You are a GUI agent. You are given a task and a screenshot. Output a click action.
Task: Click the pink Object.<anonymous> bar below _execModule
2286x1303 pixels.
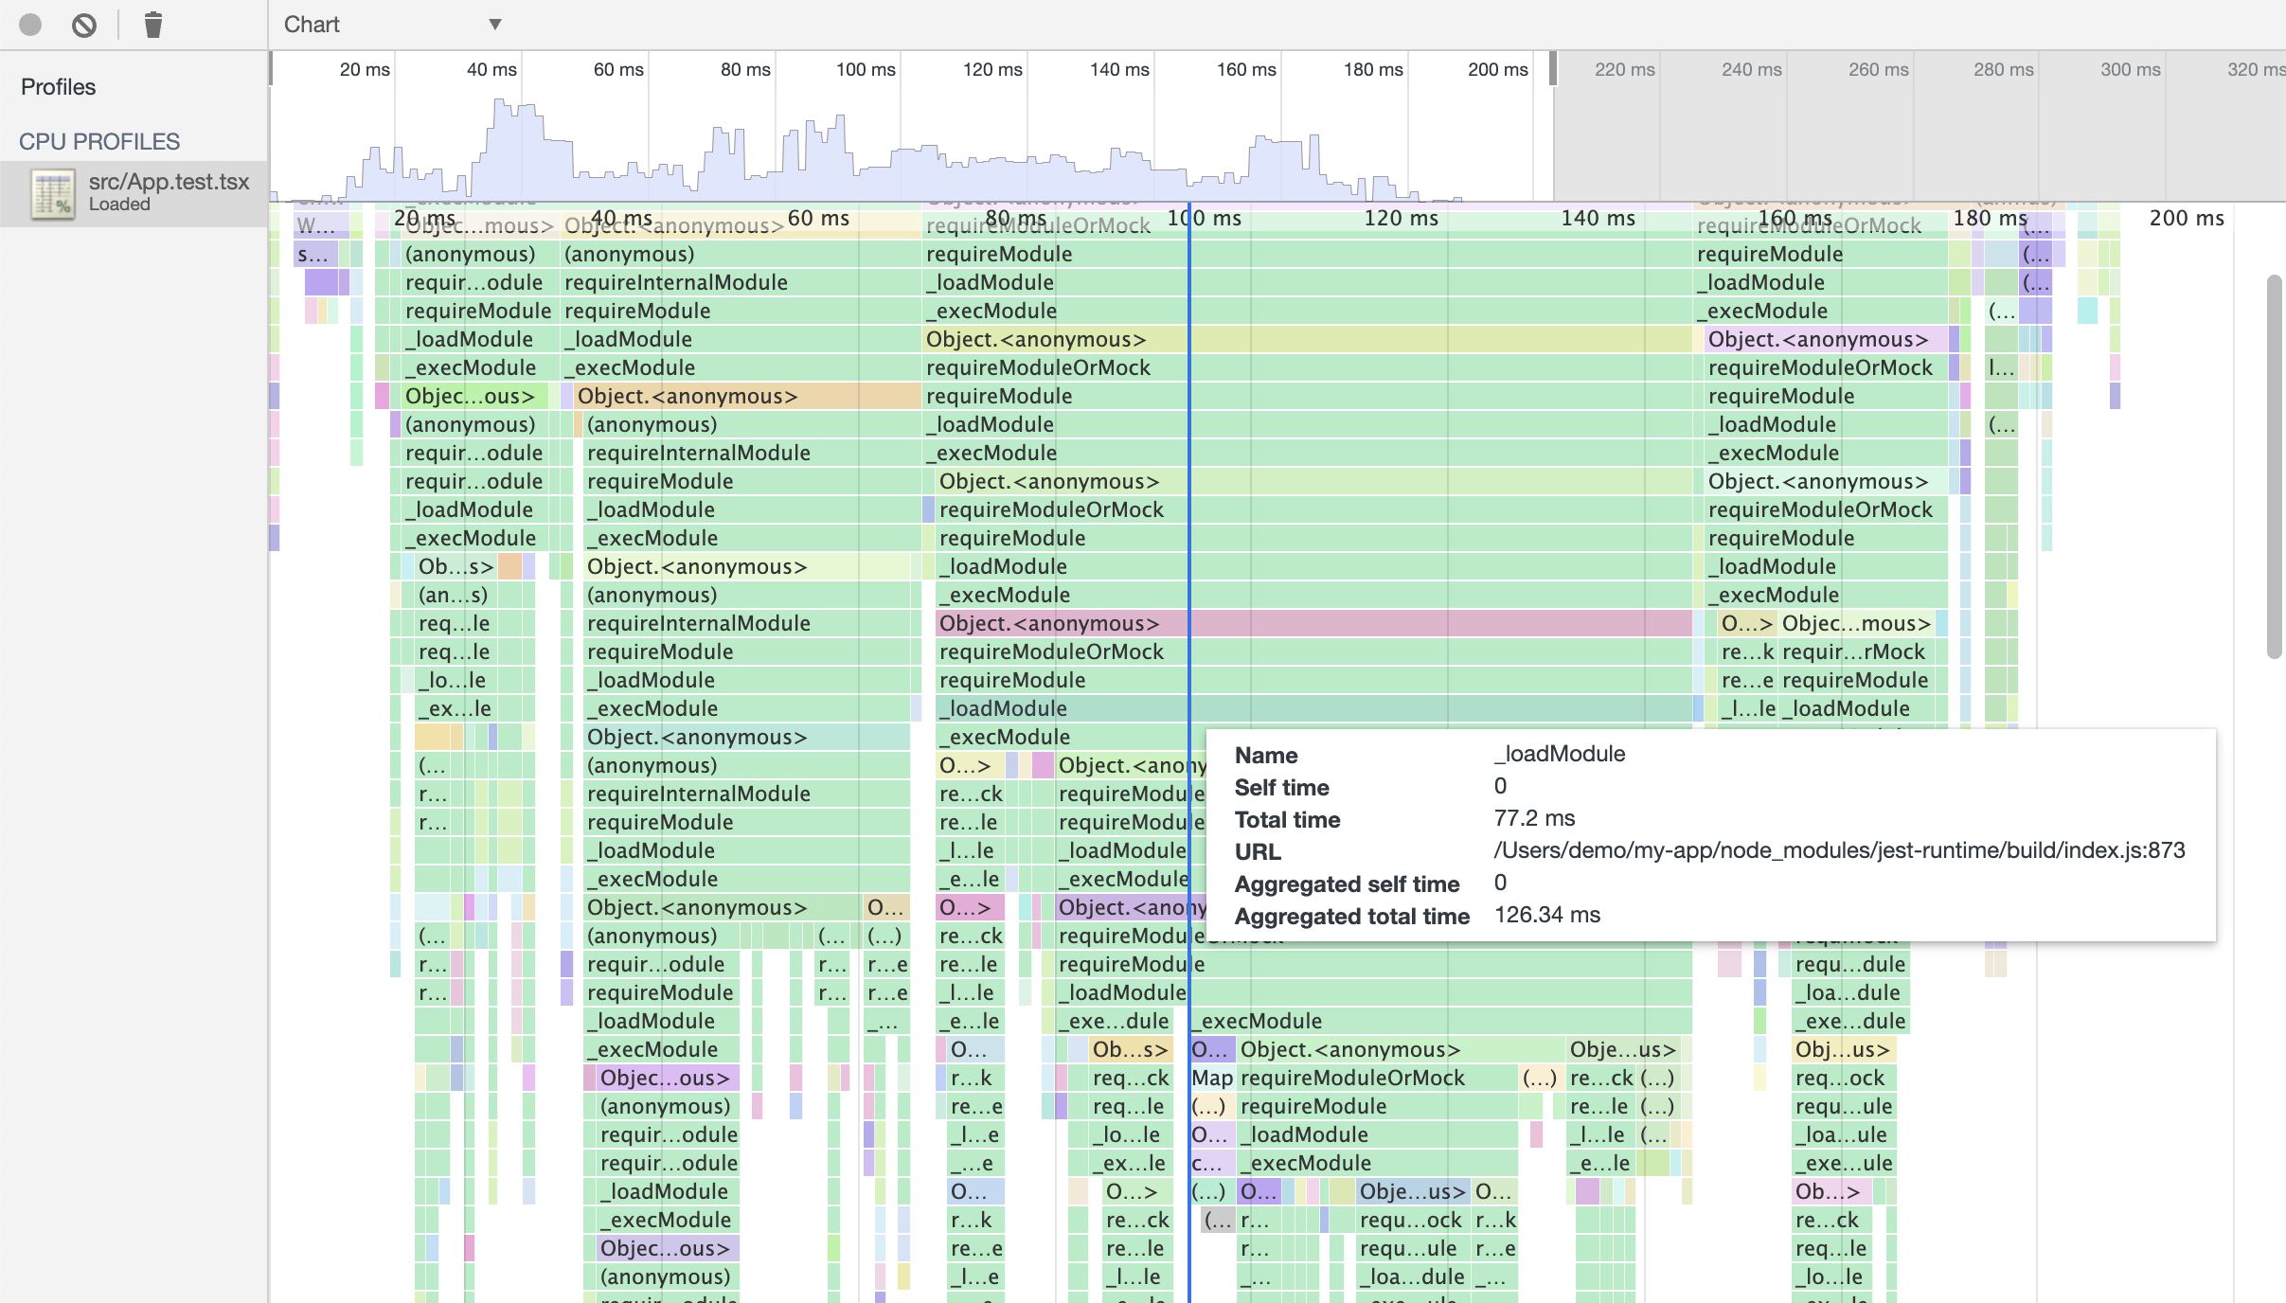(x=1313, y=623)
